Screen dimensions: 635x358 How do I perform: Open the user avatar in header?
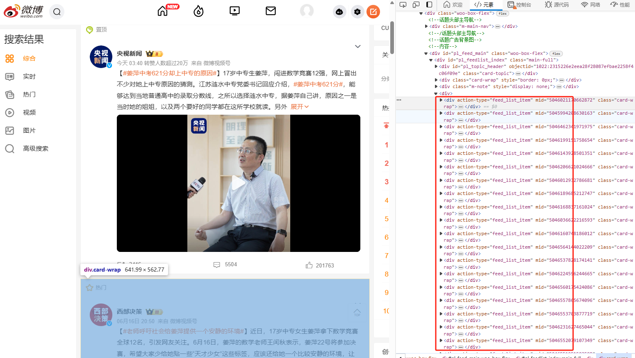coord(307,11)
